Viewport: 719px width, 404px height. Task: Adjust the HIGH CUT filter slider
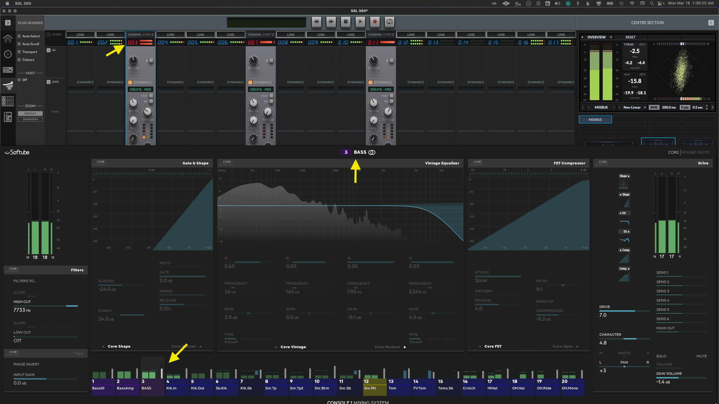tap(45, 306)
